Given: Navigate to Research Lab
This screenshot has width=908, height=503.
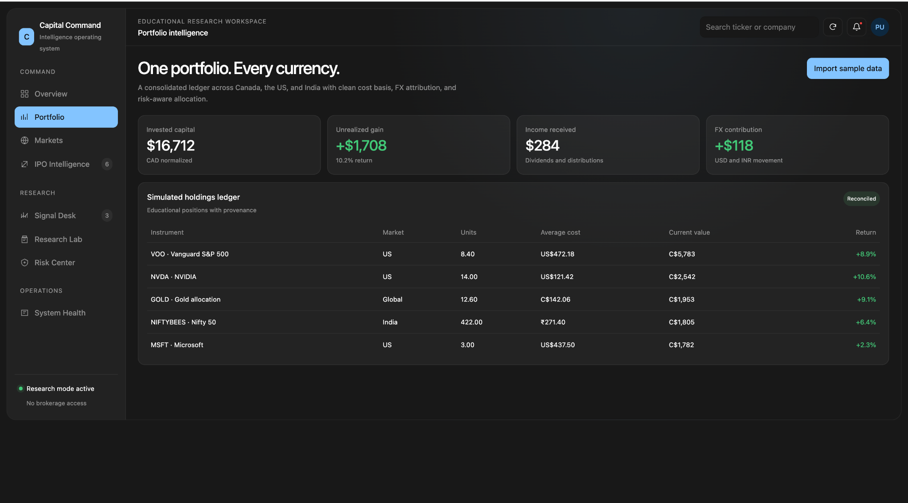Looking at the screenshot, I should click(66, 240).
